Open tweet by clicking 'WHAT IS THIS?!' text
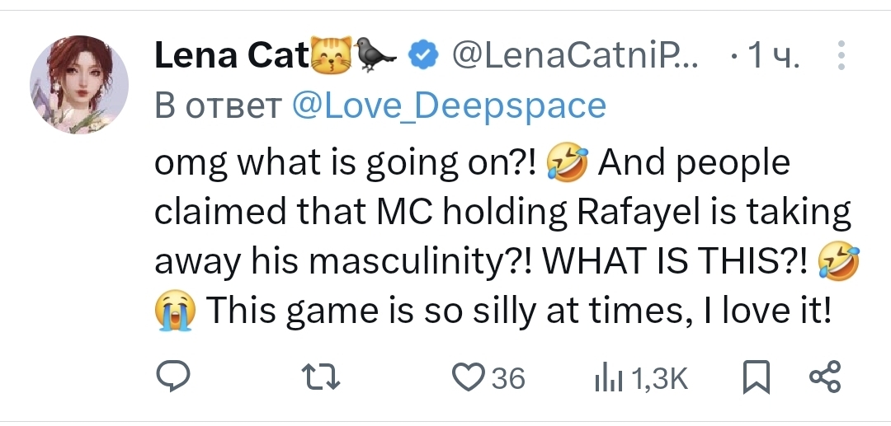The width and height of the screenshot is (891, 426). pyautogui.click(x=672, y=262)
